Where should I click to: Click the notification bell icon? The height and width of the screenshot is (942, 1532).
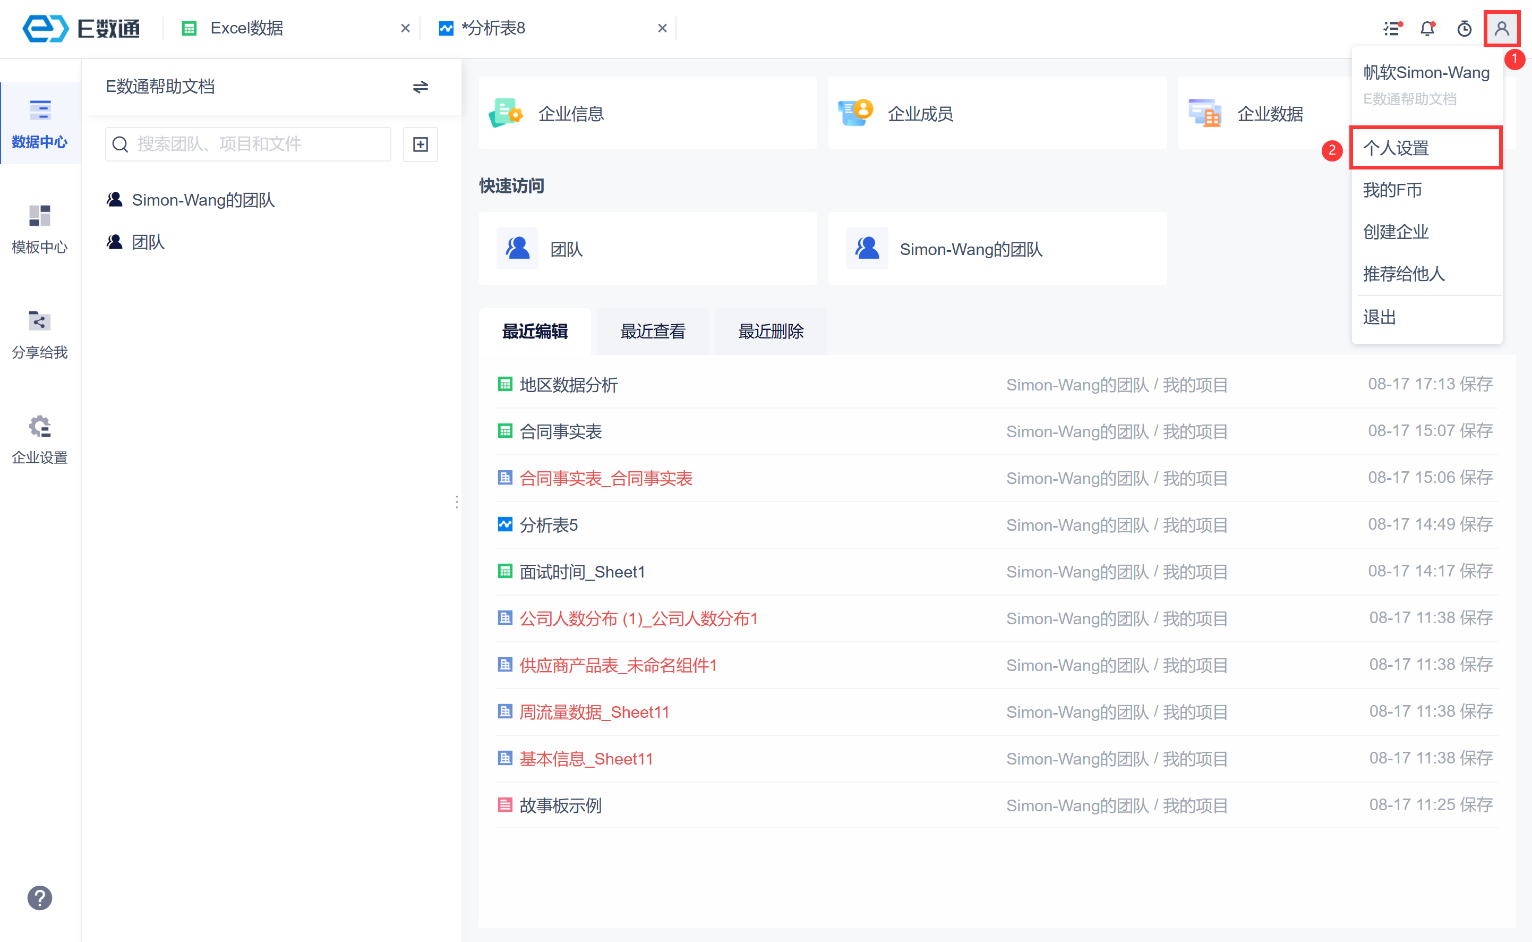coord(1427,29)
